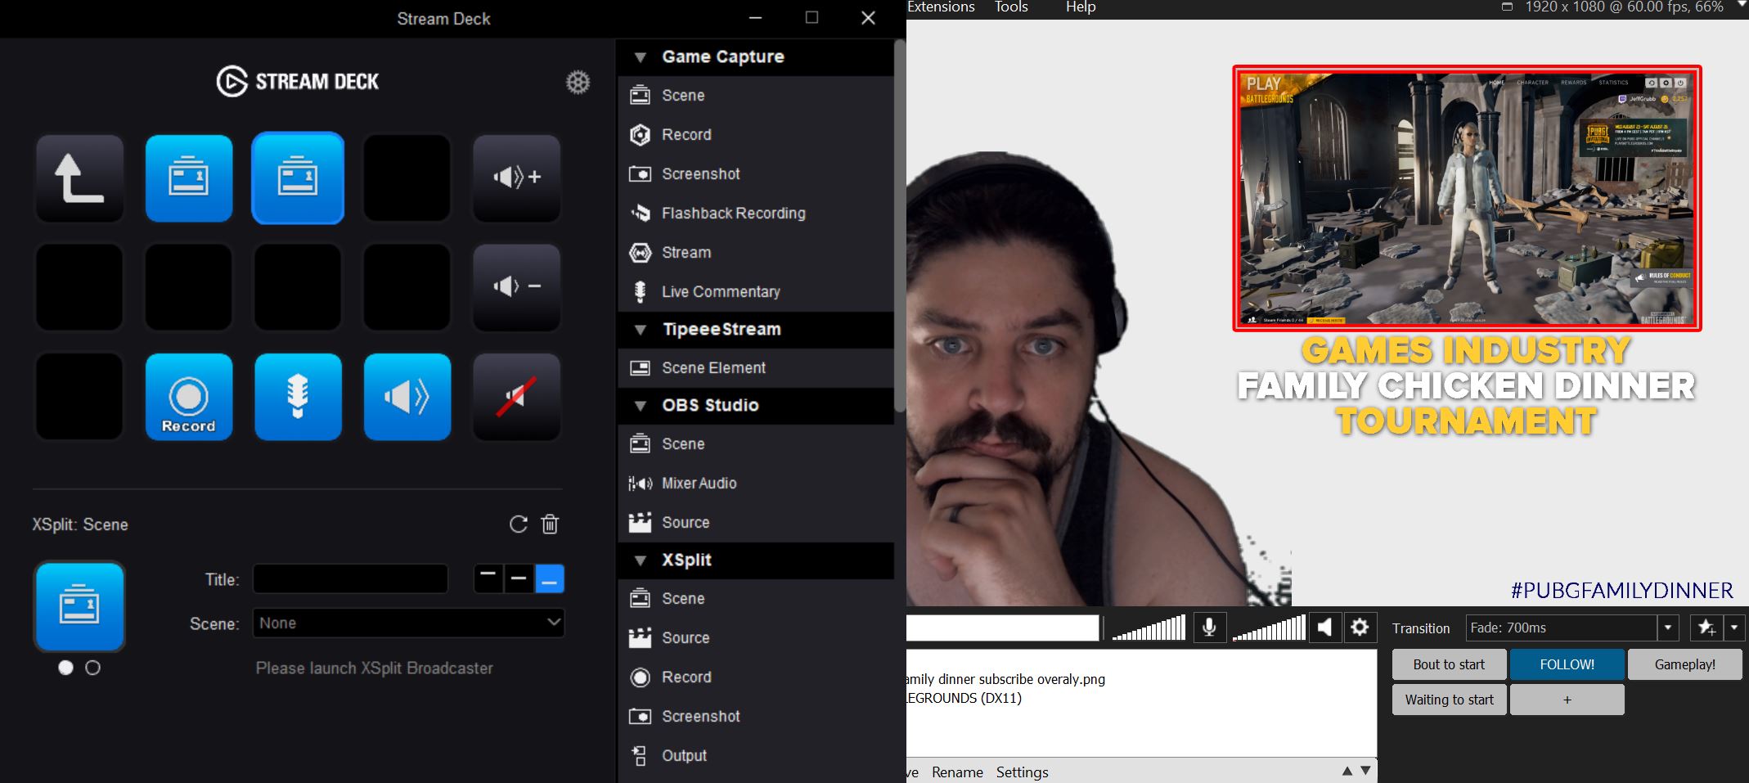Image resolution: width=1749 pixels, height=783 pixels.
Task: Click the PUBG game capture preview
Action: 1467,199
